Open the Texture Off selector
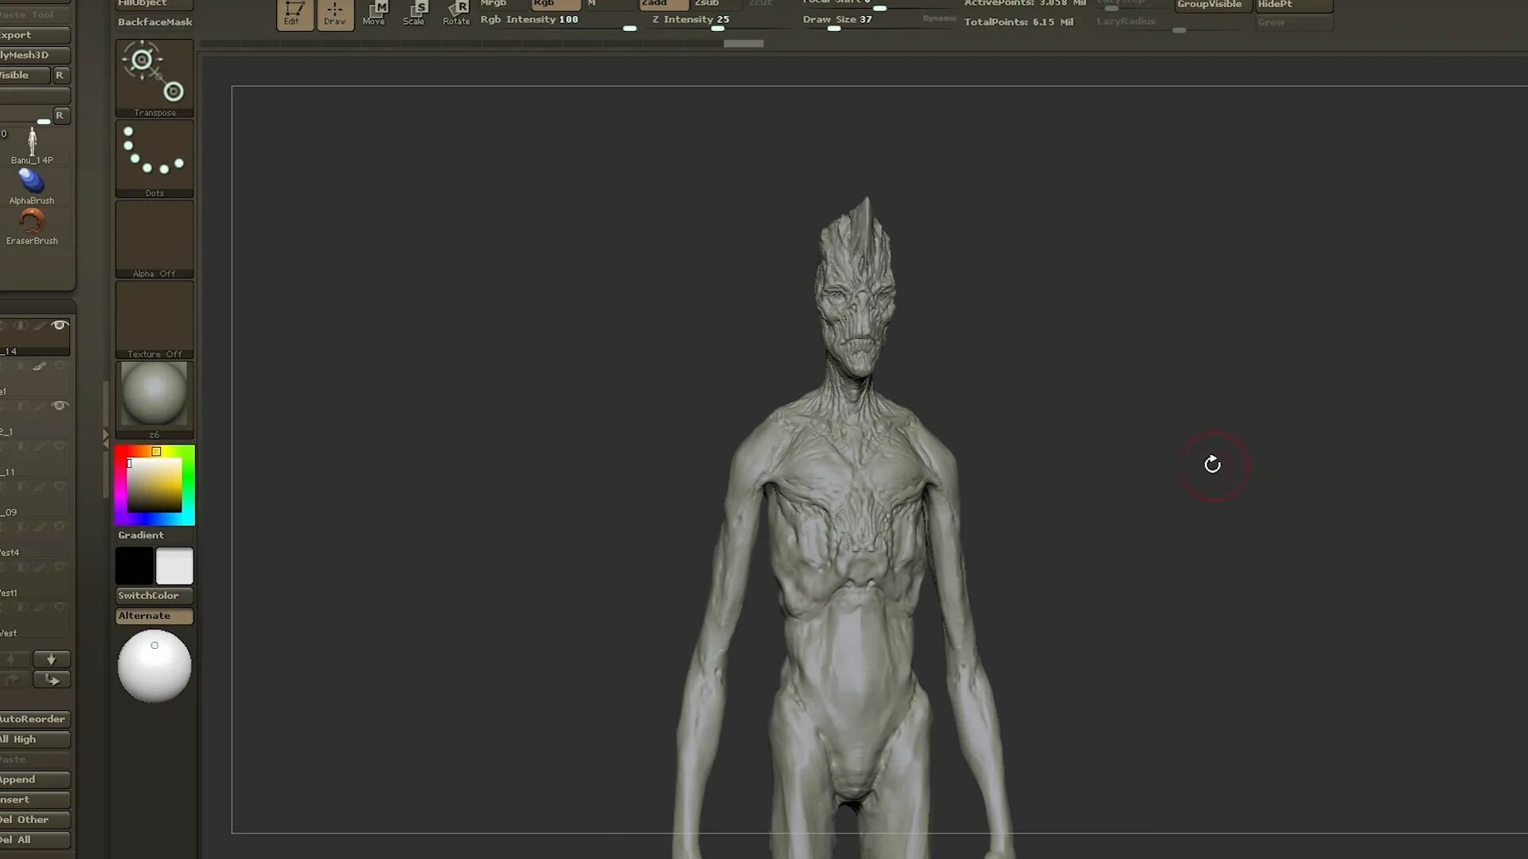The width and height of the screenshot is (1528, 859). click(154, 319)
